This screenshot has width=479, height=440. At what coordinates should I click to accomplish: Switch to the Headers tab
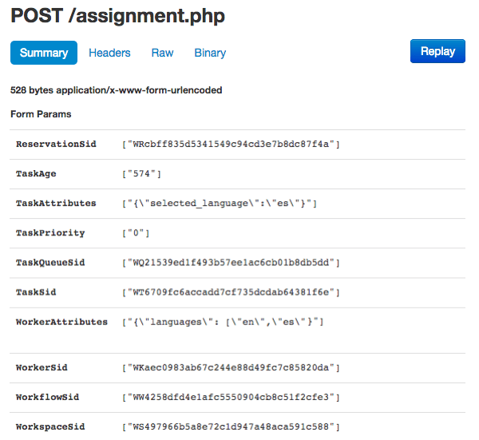(109, 53)
